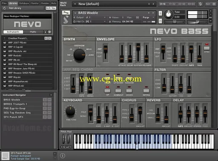This screenshot has width=218, height=161.
Task: Switch to the Database tab
Action: [24, 3]
